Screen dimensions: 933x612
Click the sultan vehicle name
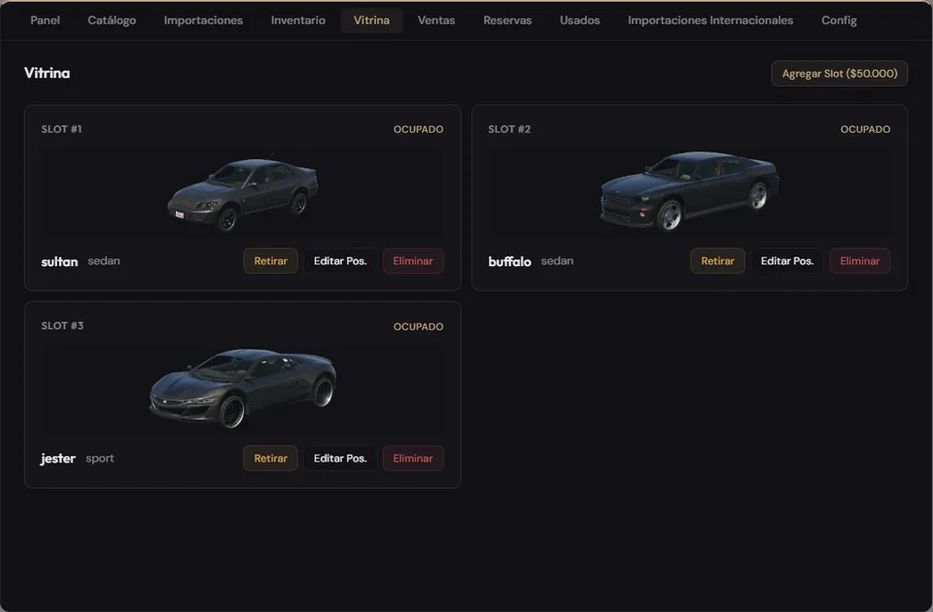click(59, 261)
